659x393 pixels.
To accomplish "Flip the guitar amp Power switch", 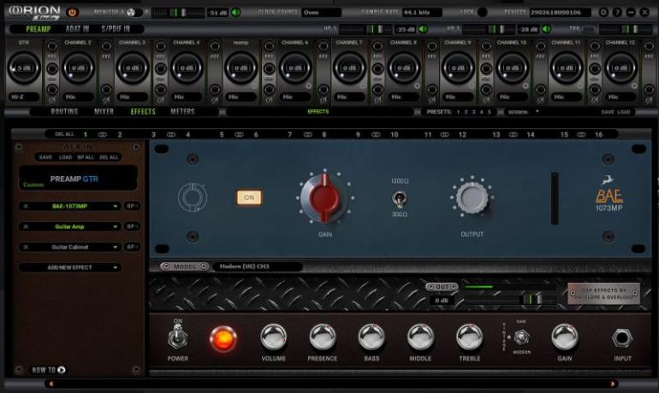I will click(x=178, y=337).
